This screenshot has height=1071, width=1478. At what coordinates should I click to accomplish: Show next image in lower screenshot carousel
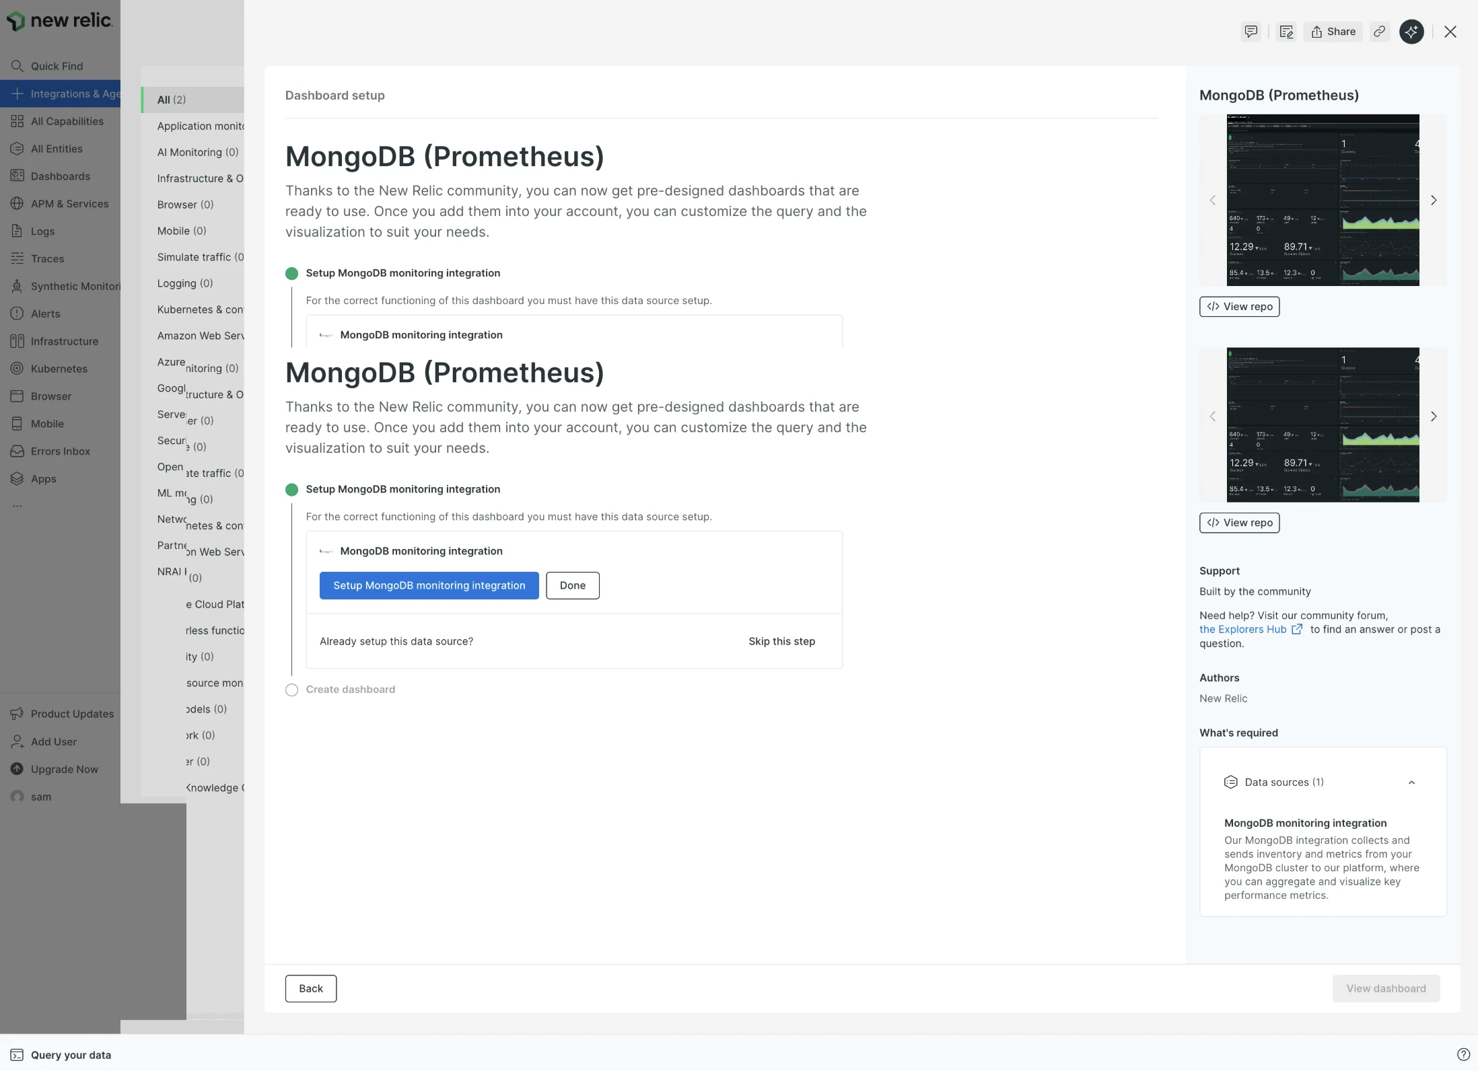(1434, 416)
